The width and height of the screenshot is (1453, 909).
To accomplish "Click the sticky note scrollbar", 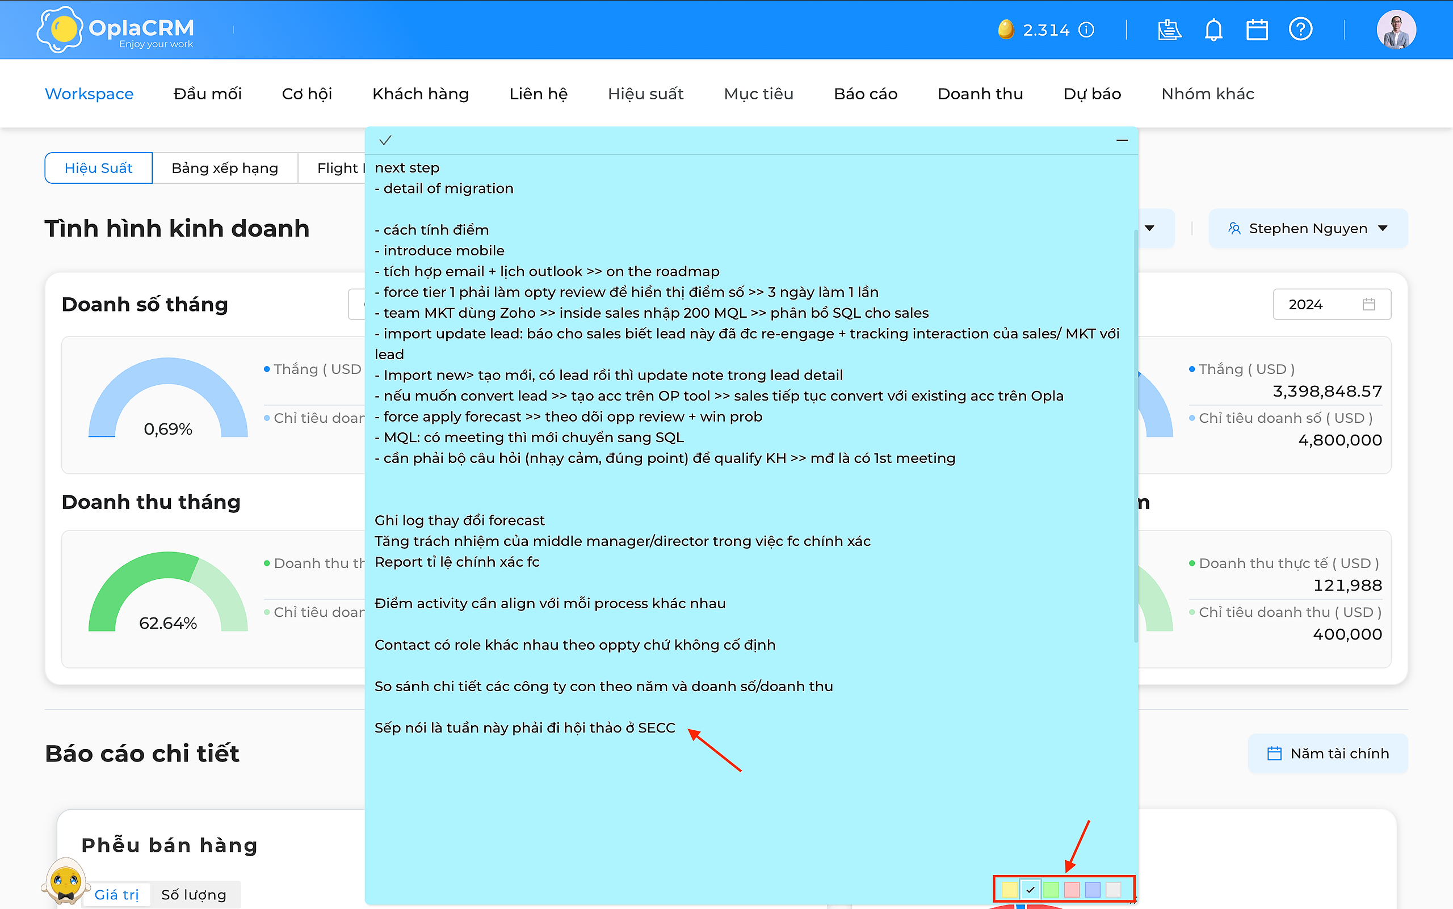I will (1136, 436).
